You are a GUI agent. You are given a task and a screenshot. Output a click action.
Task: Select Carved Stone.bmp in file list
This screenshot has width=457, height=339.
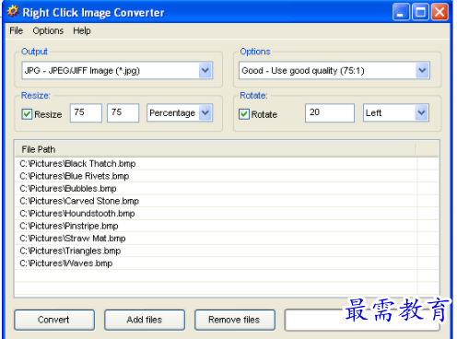[x=217, y=201]
